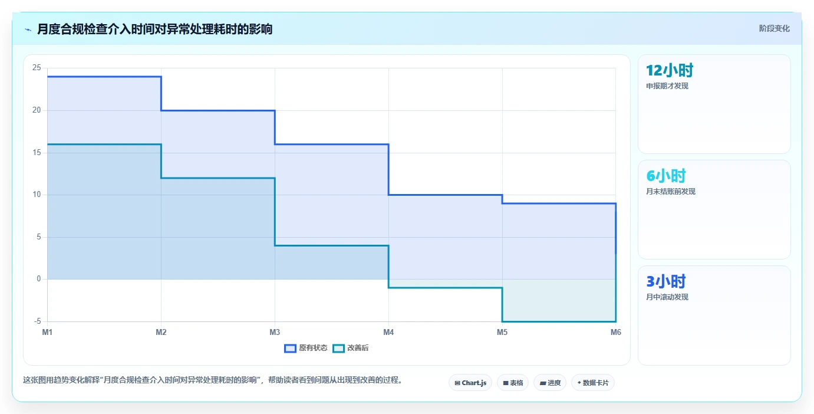This screenshot has width=814, height=414.
Task: Click the 20 y-axis tick label
Action: 37,110
